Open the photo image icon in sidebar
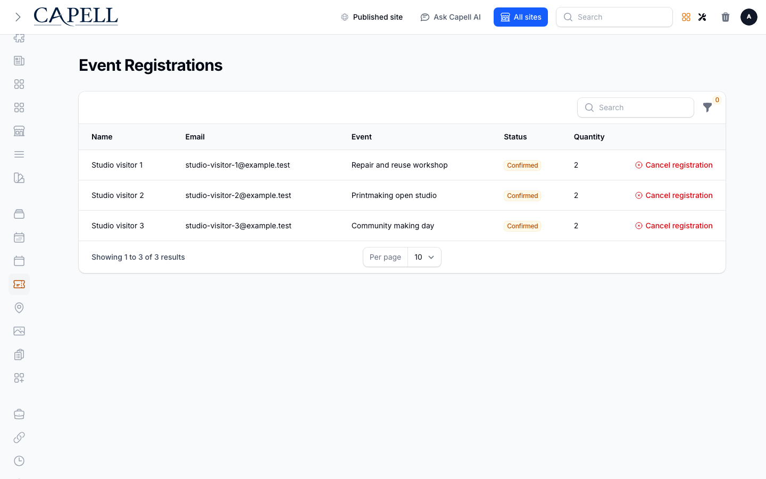Screen dimensions: 766x479 [x=19, y=331]
